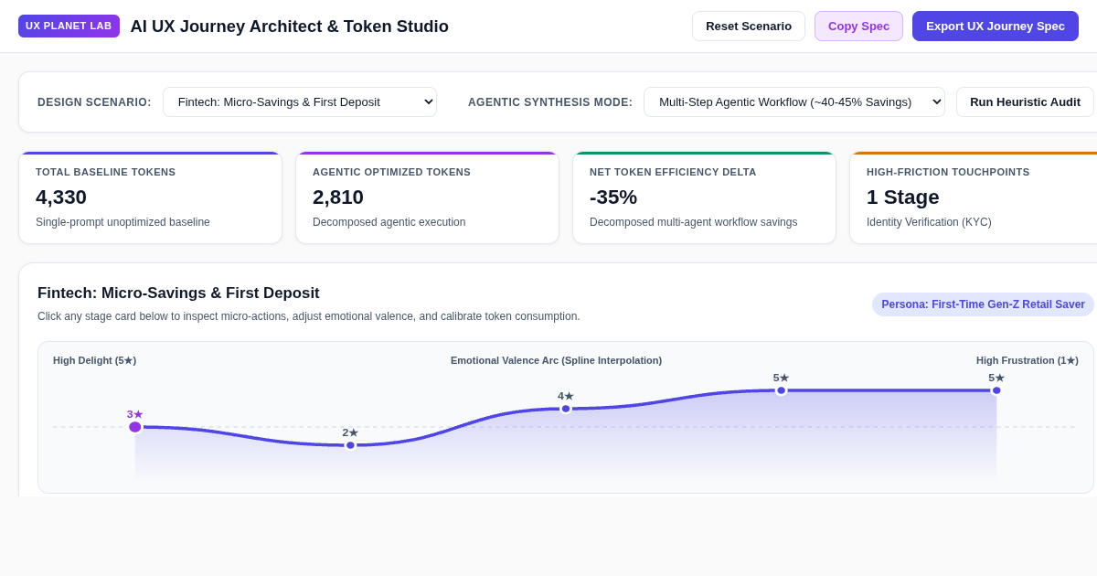
Task: Open the Design Scenario dropdown
Action: (300, 101)
